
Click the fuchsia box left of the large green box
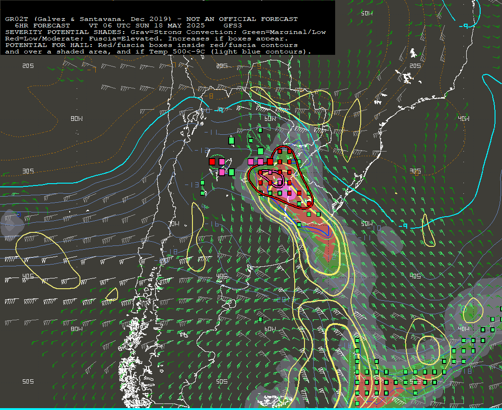[222, 172]
